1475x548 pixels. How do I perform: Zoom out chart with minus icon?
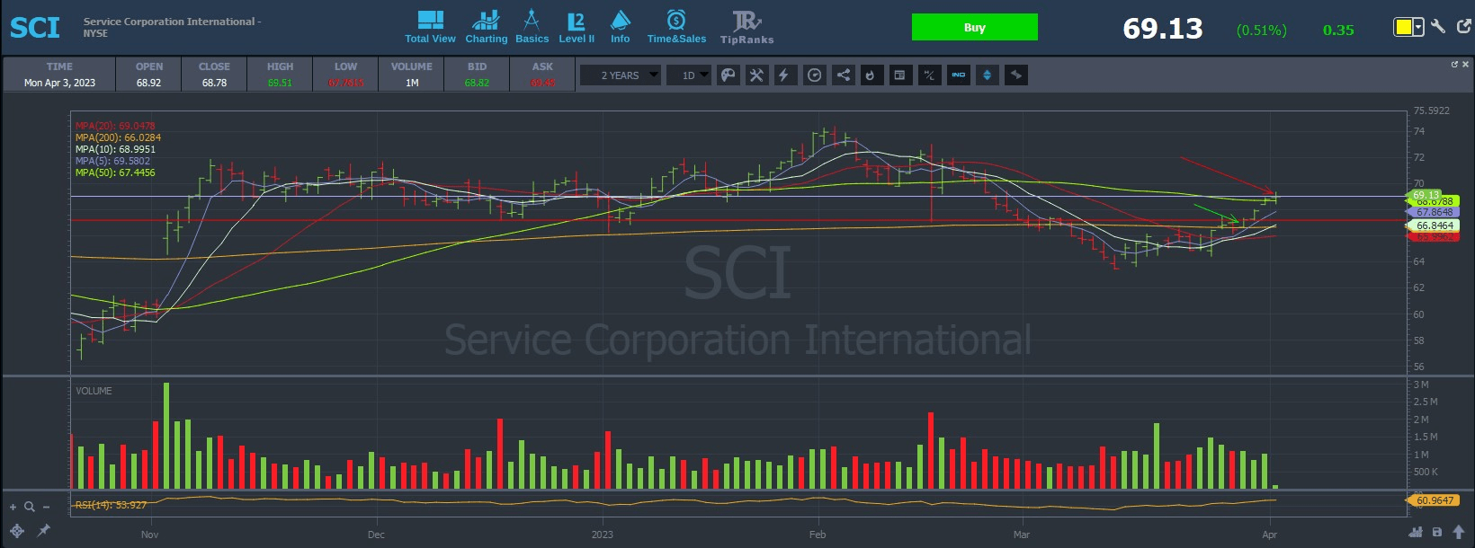tap(46, 508)
